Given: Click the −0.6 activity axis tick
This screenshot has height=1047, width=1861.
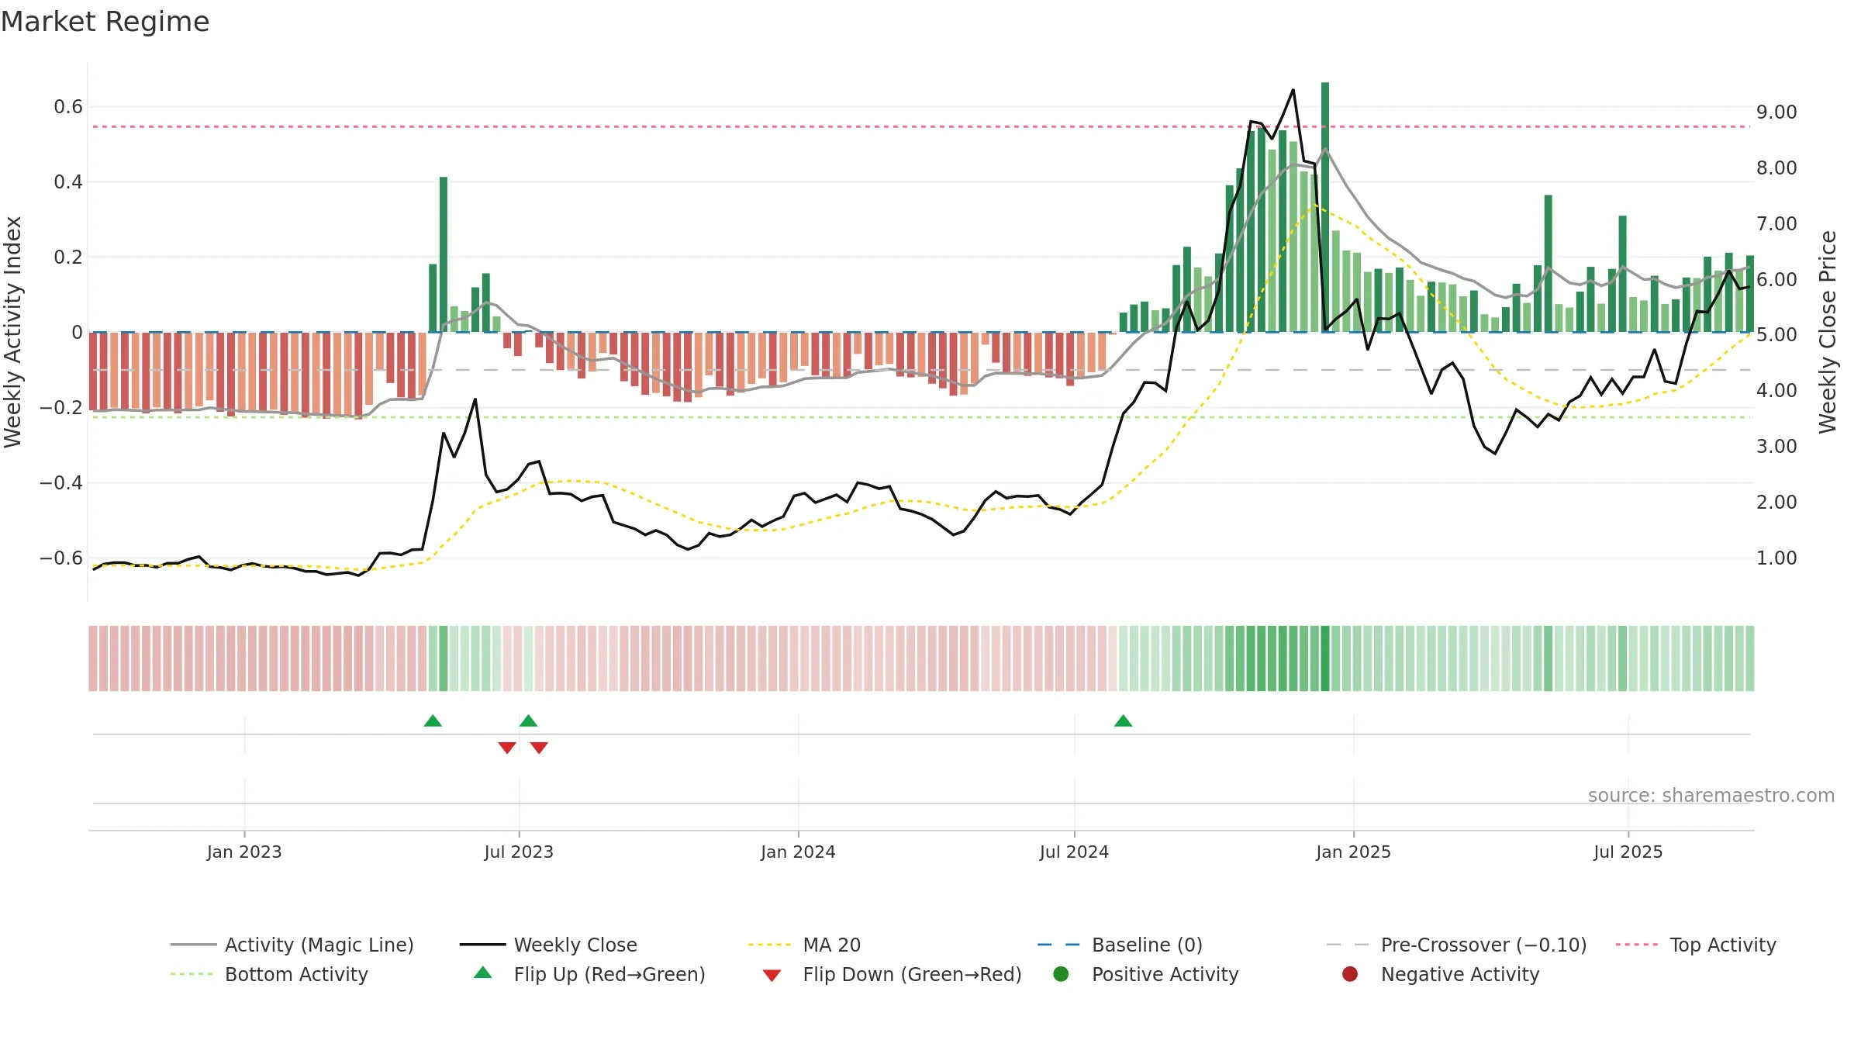Looking at the screenshot, I should (x=60, y=558).
